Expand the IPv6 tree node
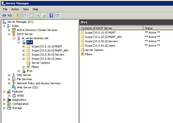The width and height of the screenshot is (173, 123). click(19, 71)
